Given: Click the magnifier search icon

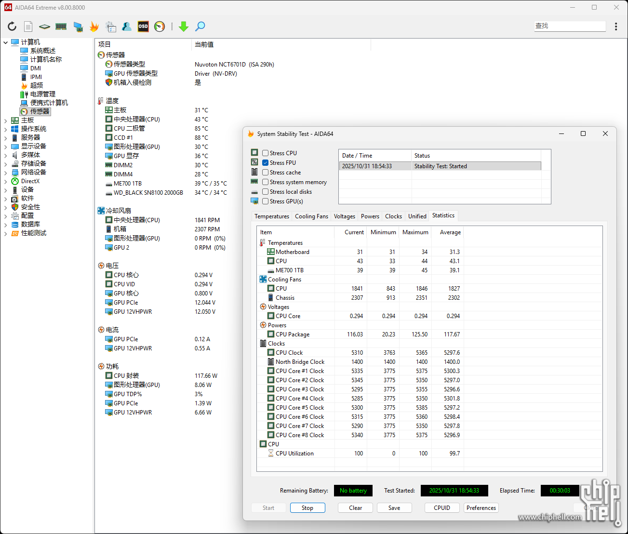Looking at the screenshot, I should coord(200,27).
